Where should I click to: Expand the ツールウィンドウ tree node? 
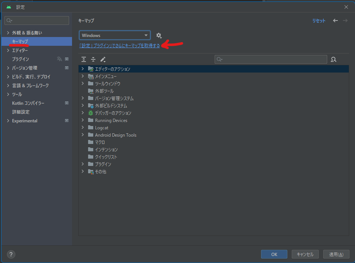(x=83, y=84)
